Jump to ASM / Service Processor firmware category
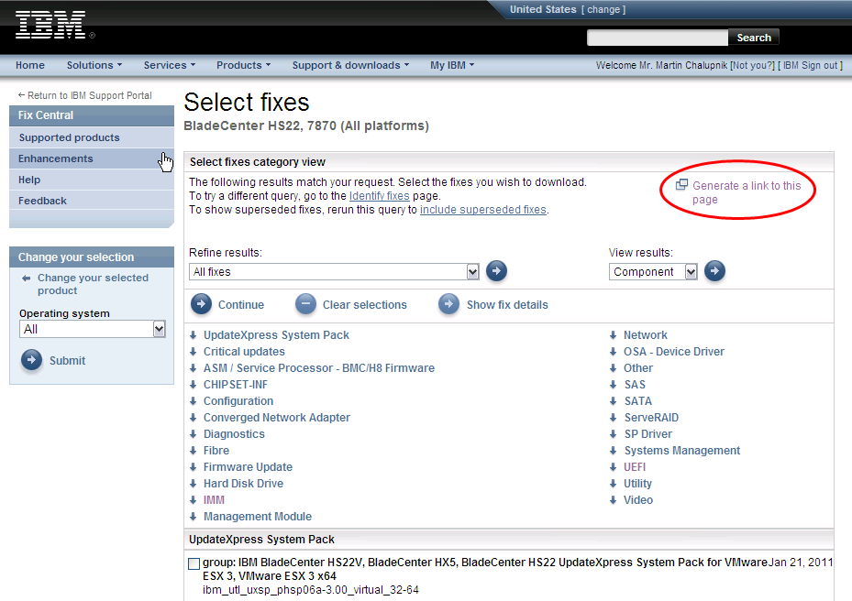Screen dimensions: 852x601 [319, 368]
